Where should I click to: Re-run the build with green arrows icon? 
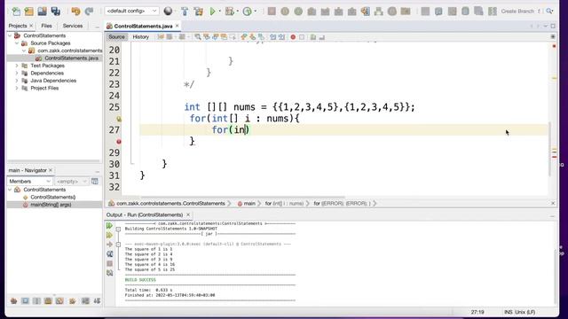coord(109,226)
